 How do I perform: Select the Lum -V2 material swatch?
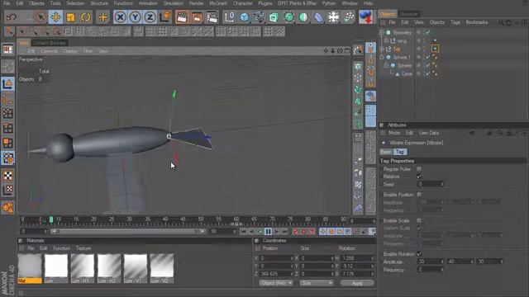click(162, 268)
